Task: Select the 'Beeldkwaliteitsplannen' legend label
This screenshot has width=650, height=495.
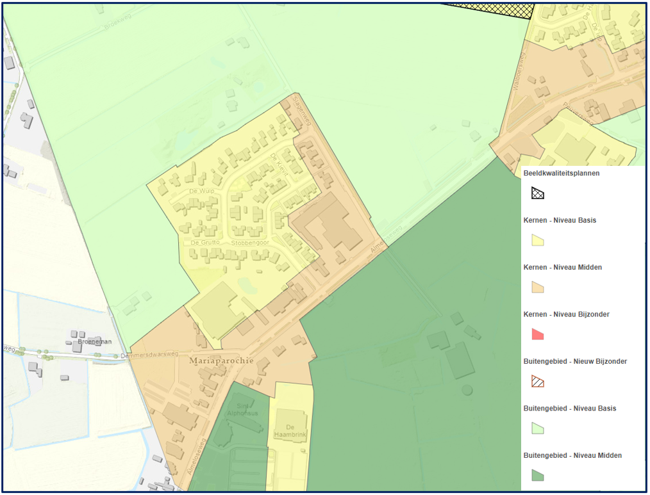Action: (x=562, y=173)
